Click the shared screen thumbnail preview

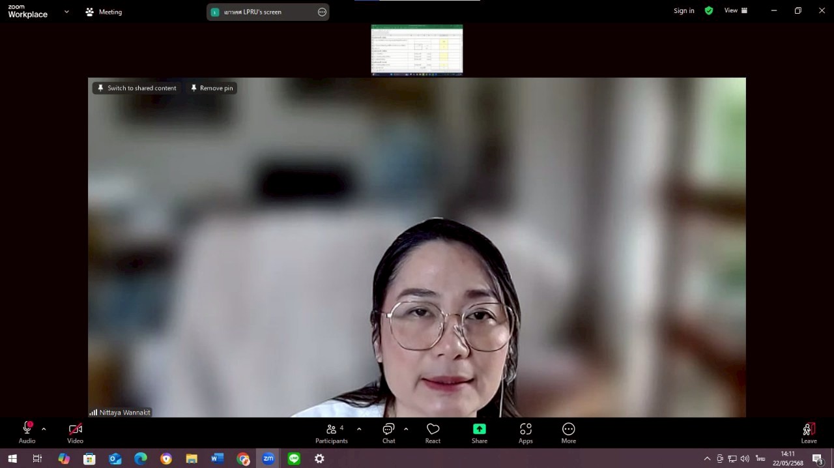[x=417, y=50]
